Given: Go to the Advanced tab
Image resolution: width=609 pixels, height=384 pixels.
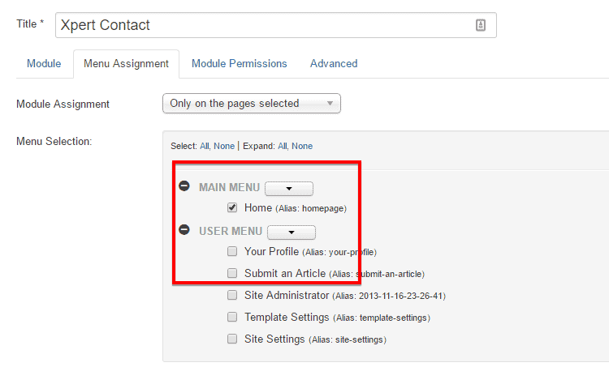Looking at the screenshot, I should [333, 63].
